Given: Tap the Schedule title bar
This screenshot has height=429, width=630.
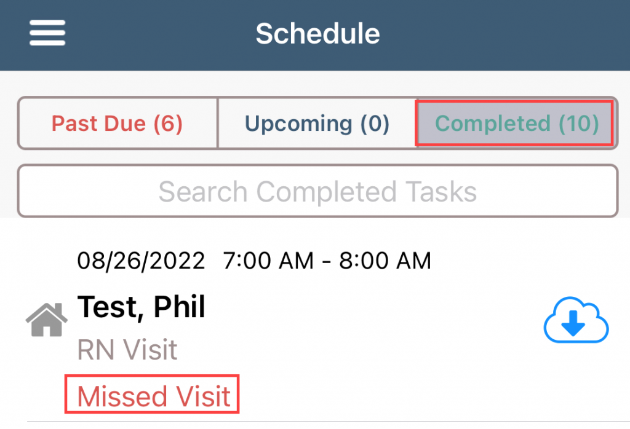Looking at the screenshot, I should pyautogui.click(x=317, y=34).
